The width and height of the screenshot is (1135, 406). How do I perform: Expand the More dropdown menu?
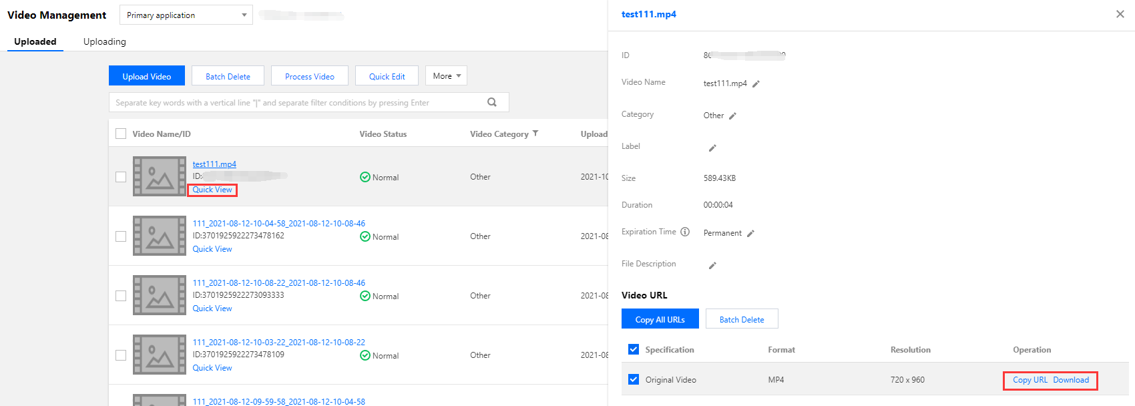tap(446, 76)
